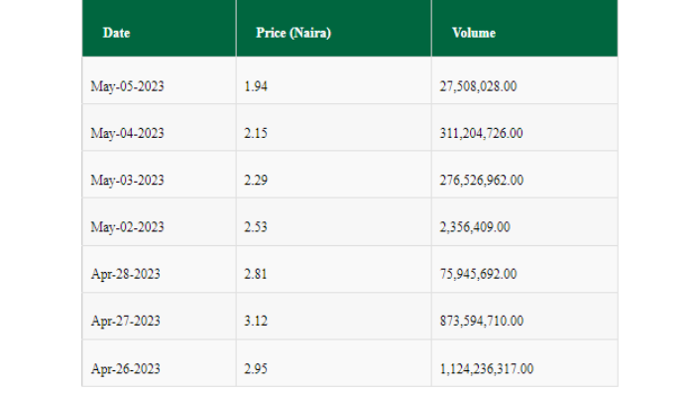Click the 2.95 price value

pyautogui.click(x=256, y=369)
